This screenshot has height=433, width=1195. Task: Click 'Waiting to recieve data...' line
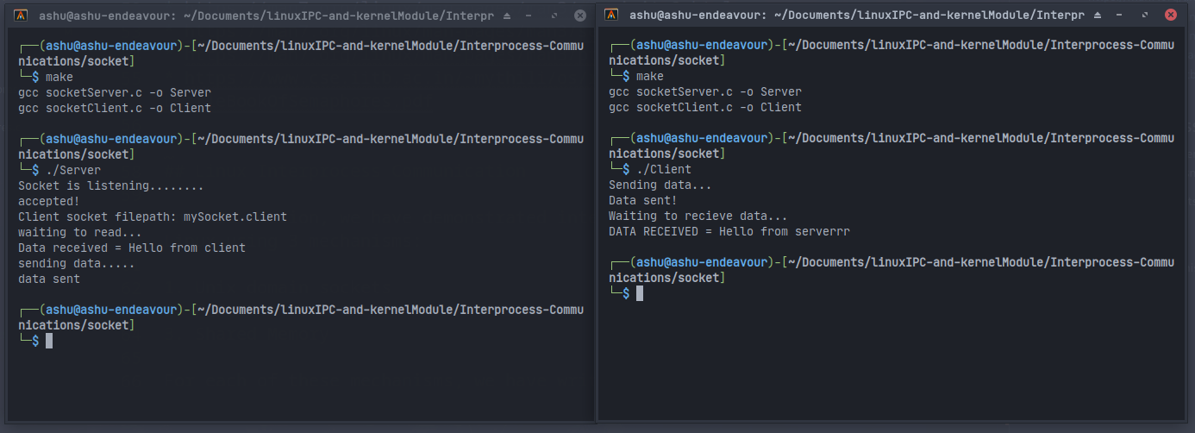point(698,216)
